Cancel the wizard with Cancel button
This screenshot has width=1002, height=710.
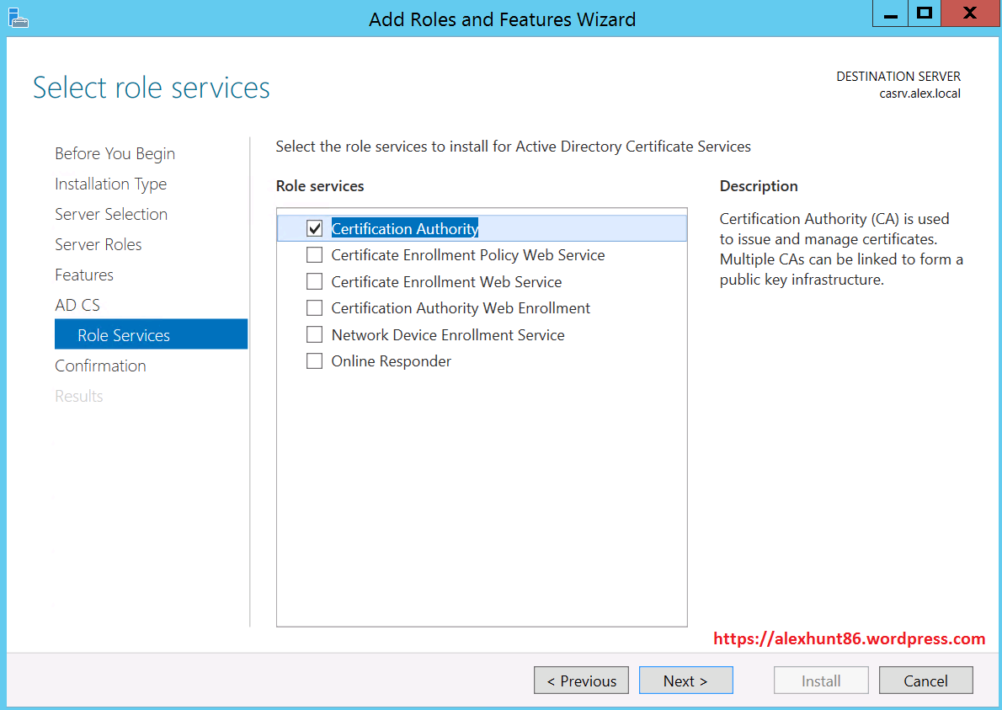click(925, 681)
